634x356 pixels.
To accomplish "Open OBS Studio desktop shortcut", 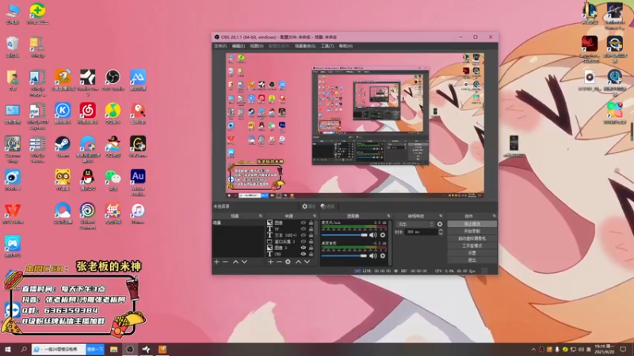I will [x=113, y=80].
